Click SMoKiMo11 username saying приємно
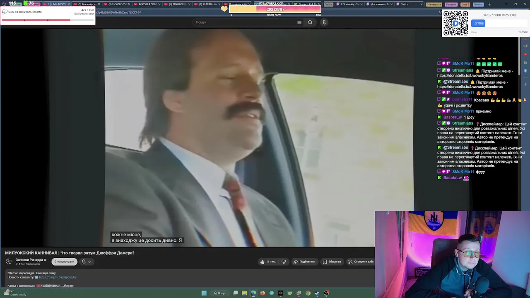Image resolution: width=530 pixels, height=298 pixels. click(463, 111)
